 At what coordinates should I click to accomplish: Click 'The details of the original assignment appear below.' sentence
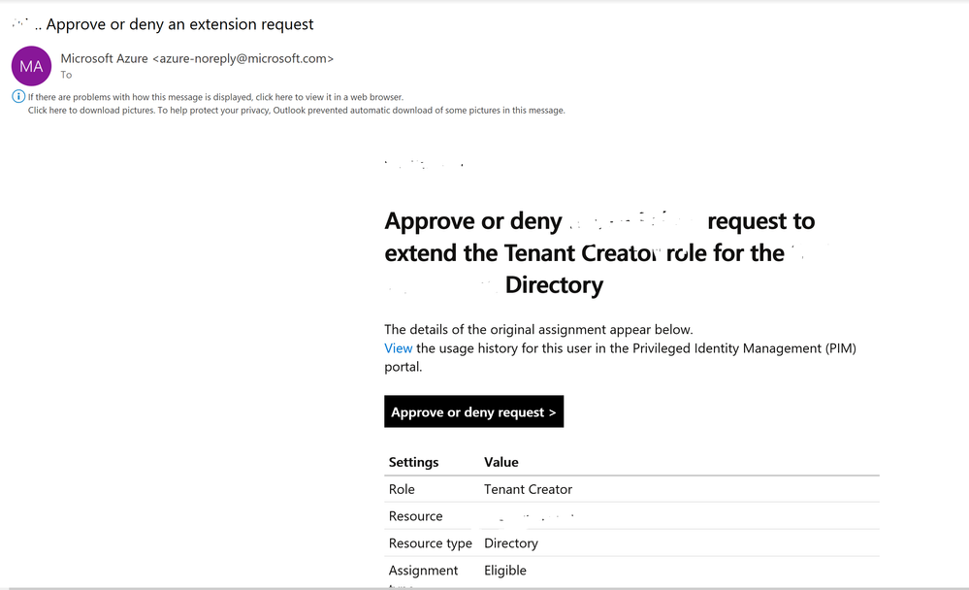539,330
